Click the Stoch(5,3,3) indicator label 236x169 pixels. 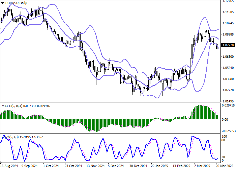pyautogui.click(x=10, y=137)
